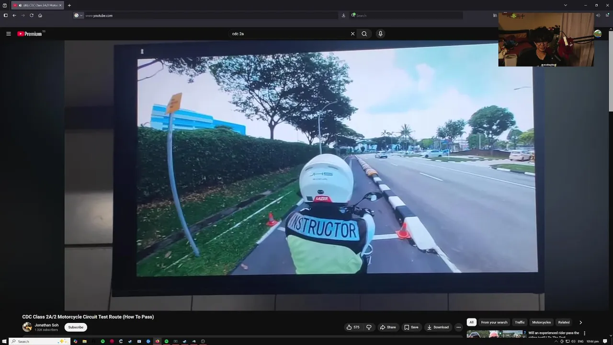
Task: Open Firefox from the taskbar
Action: click(x=157, y=341)
